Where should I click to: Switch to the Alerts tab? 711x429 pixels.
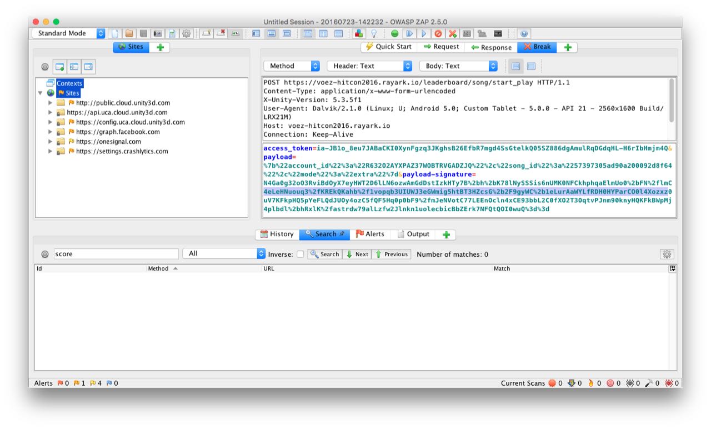369,235
